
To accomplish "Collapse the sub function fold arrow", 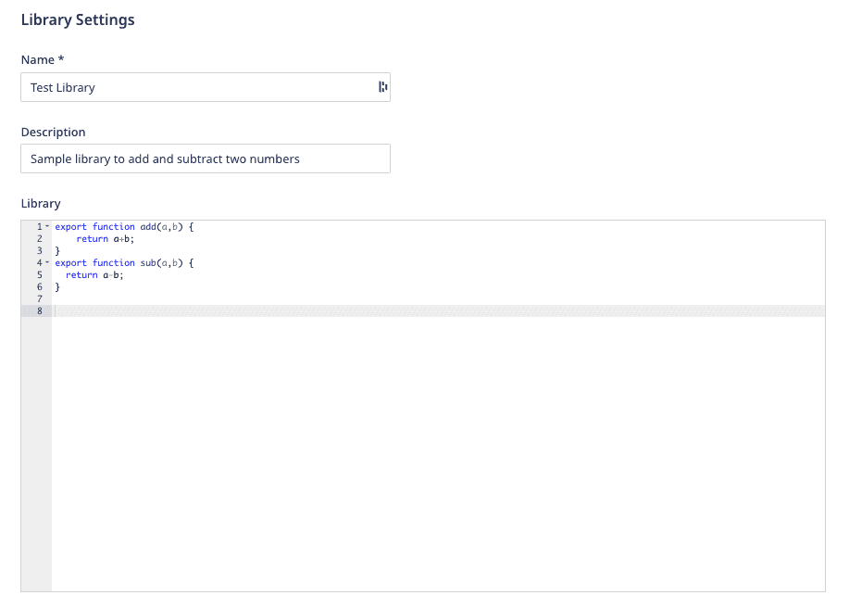I will click(47, 262).
